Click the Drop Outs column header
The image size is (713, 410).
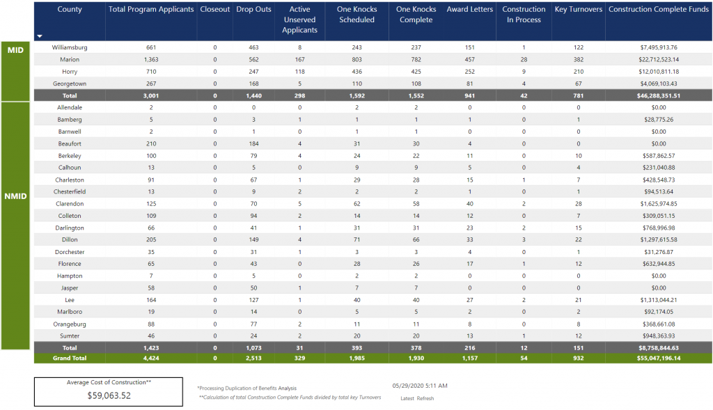tap(253, 9)
